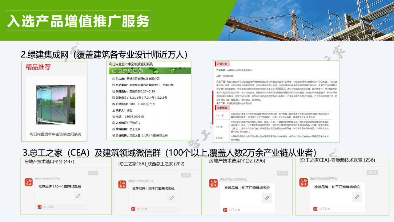Click the link icon in 房地产技术选用平台2 (296) card

coord(267,198)
